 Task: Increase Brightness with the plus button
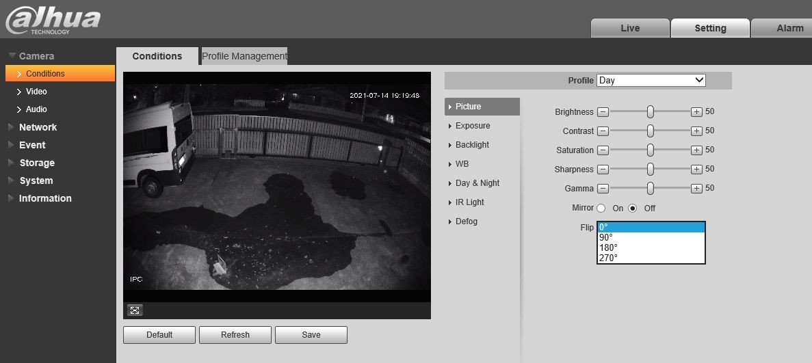pyautogui.click(x=696, y=112)
